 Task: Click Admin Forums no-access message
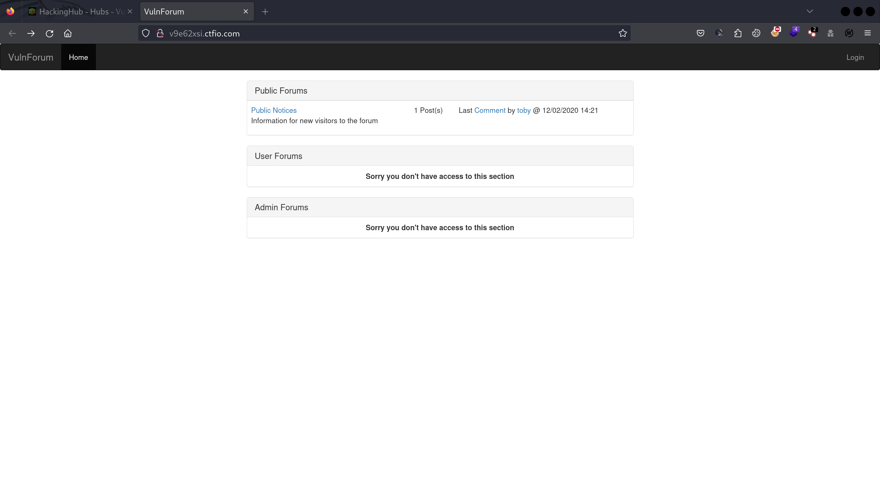coord(440,227)
